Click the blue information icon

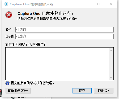(7, 83)
